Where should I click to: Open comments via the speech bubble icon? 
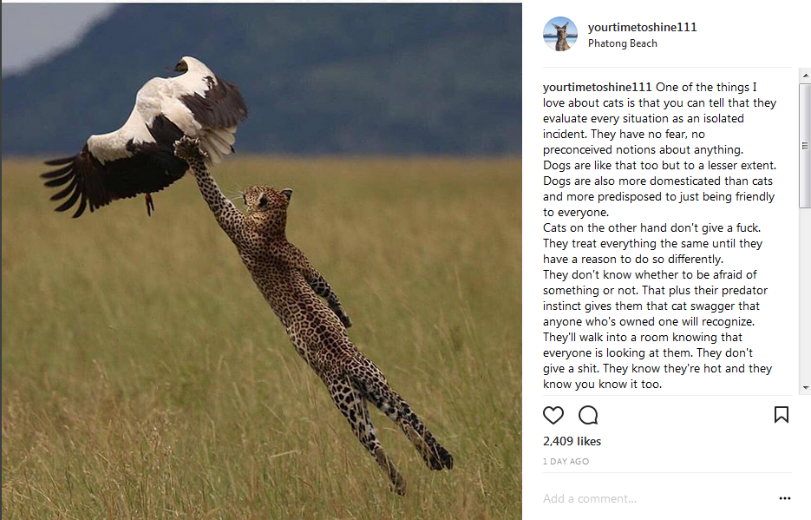(588, 415)
